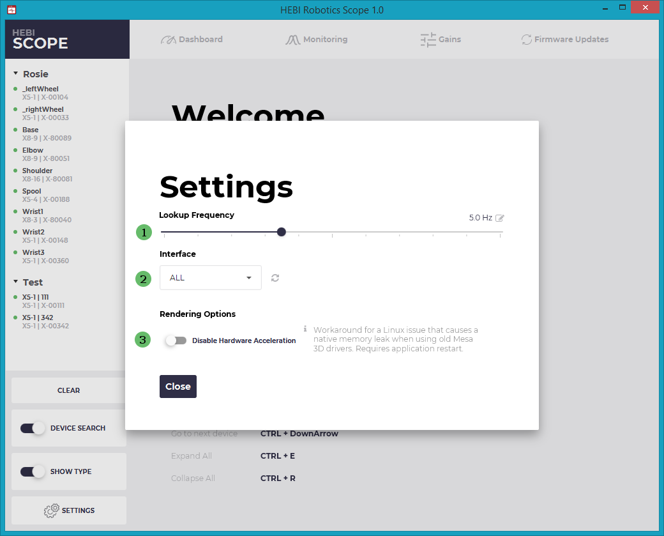Viewport: 664px width, 536px height.
Task: Click the edit icon beside 5.0 Hz
Action: click(x=500, y=218)
